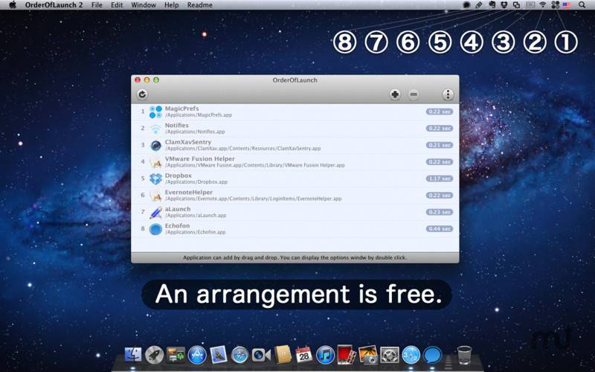The image size is (595, 372).
Task: Click the MagicPrefs four-dot icon in menu bar
Action: [555, 5]
